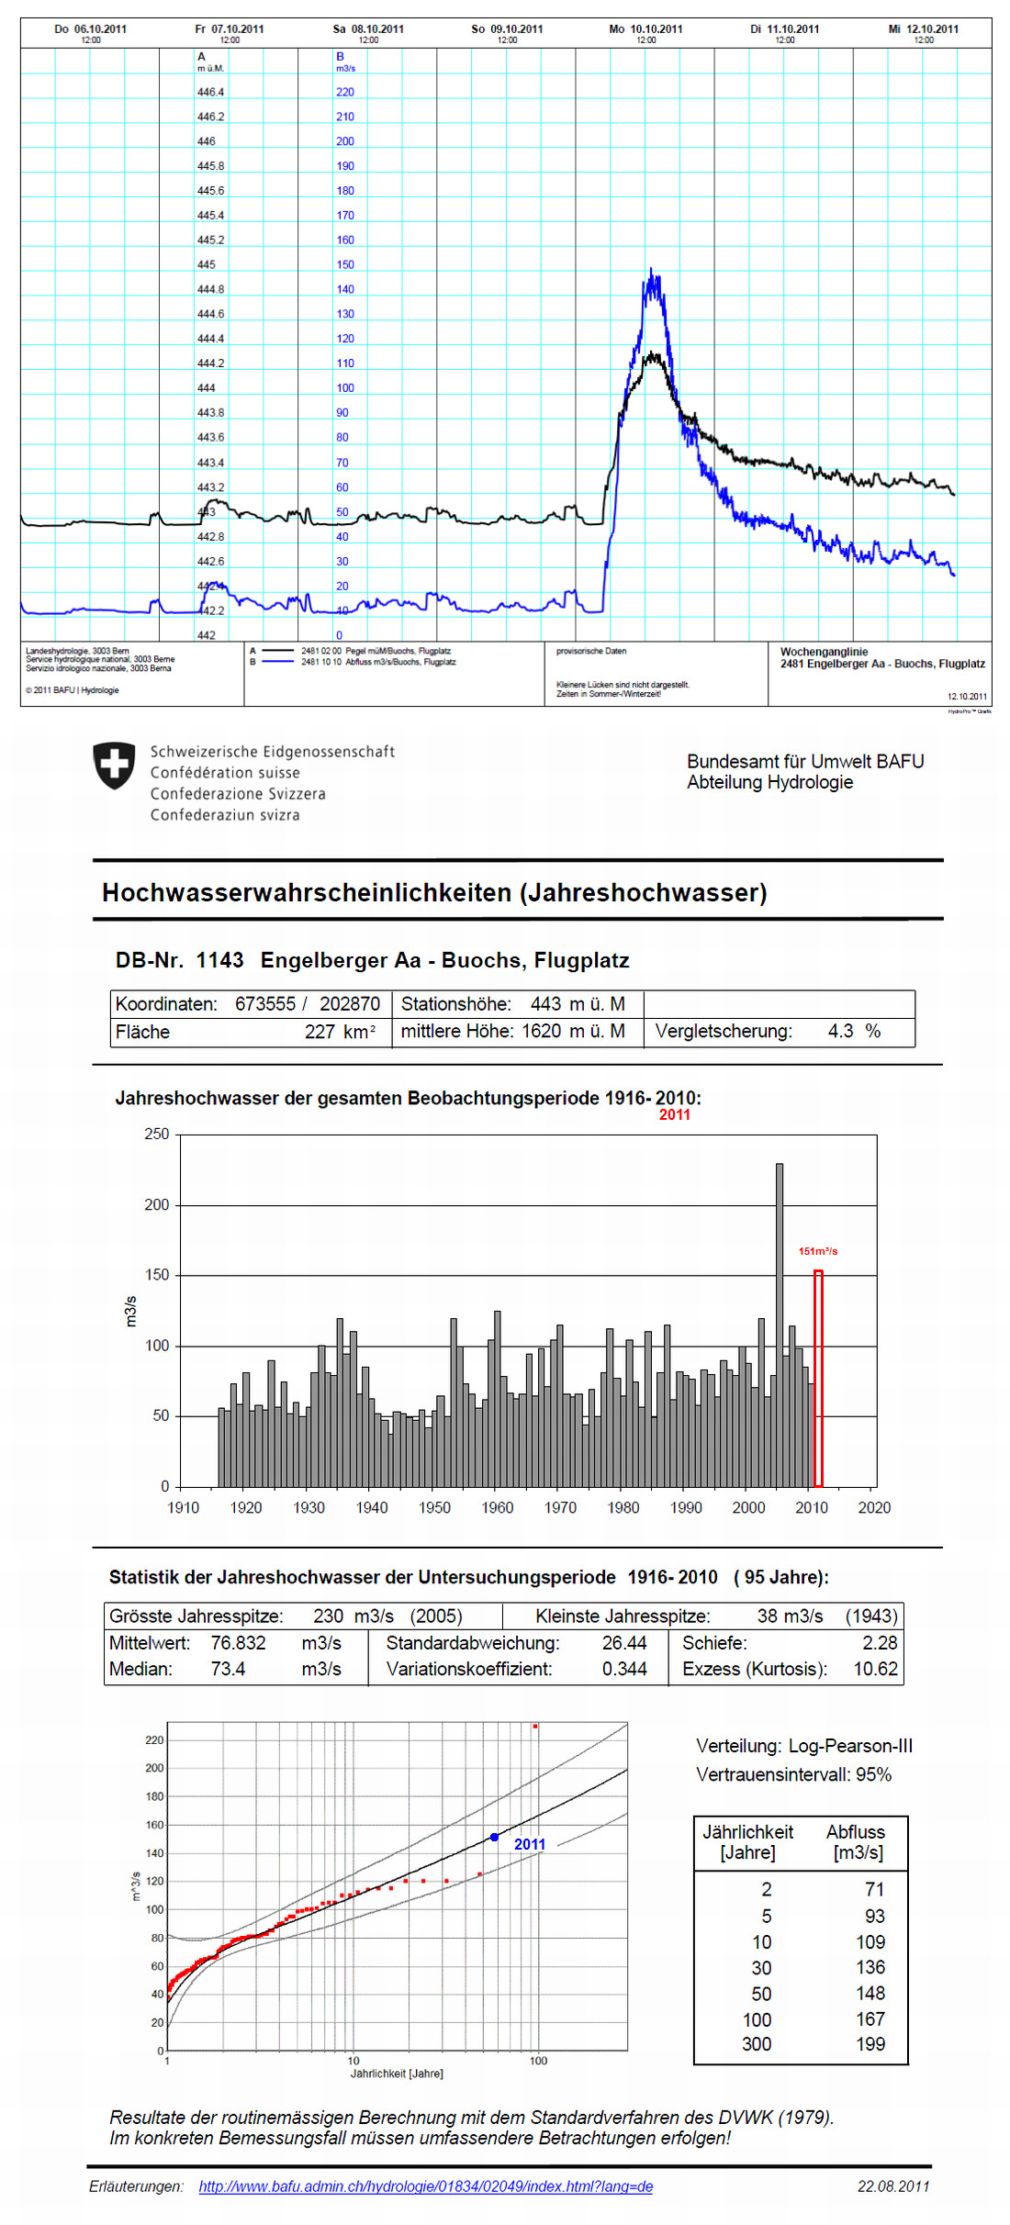
Task: Click 'Jahrlichkeit [Jahre]' x-axis label
Action: tap(397, 2074)
